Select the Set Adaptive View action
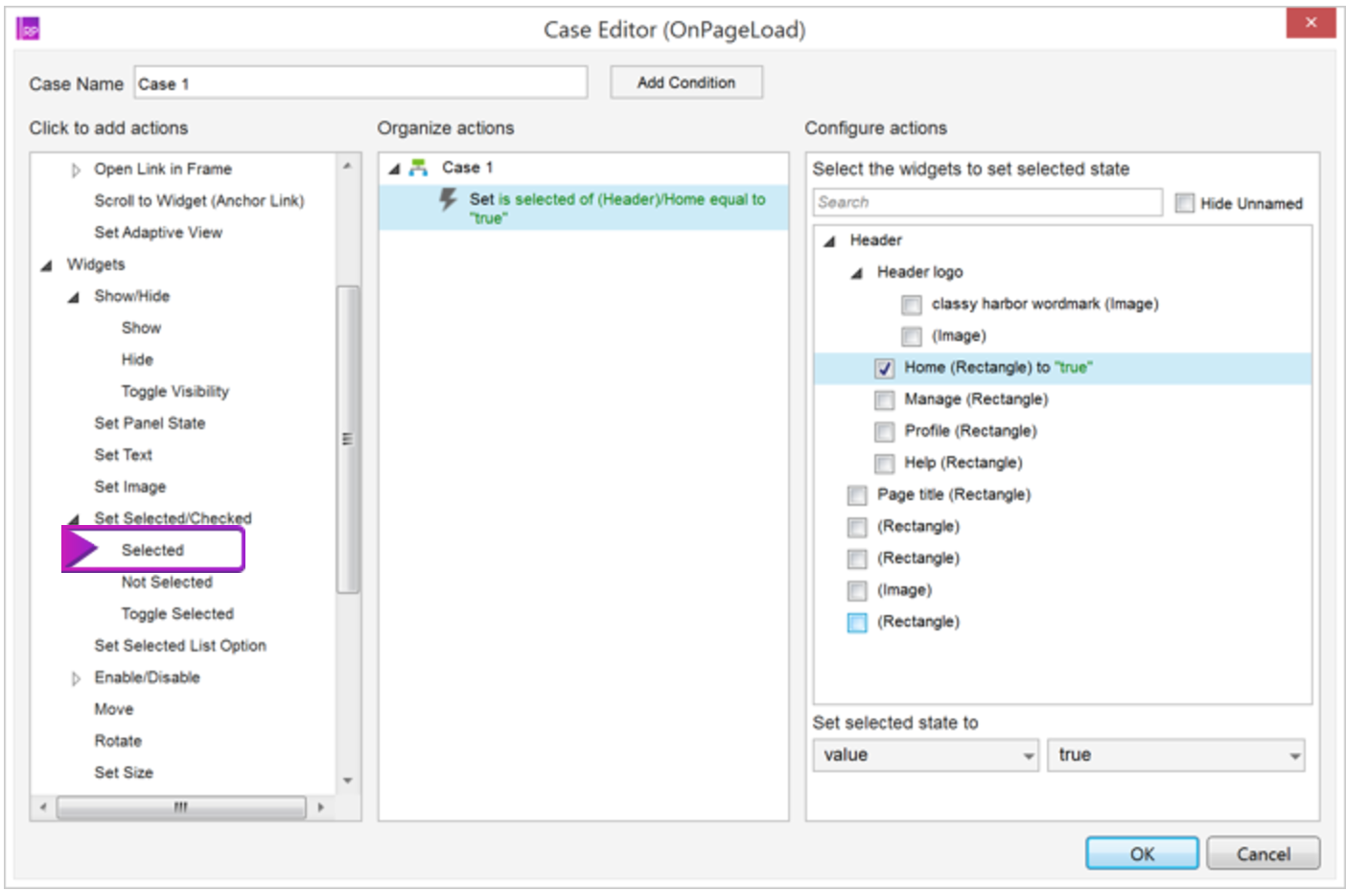This screenshot has height=891, width=1346. (158, 233)
